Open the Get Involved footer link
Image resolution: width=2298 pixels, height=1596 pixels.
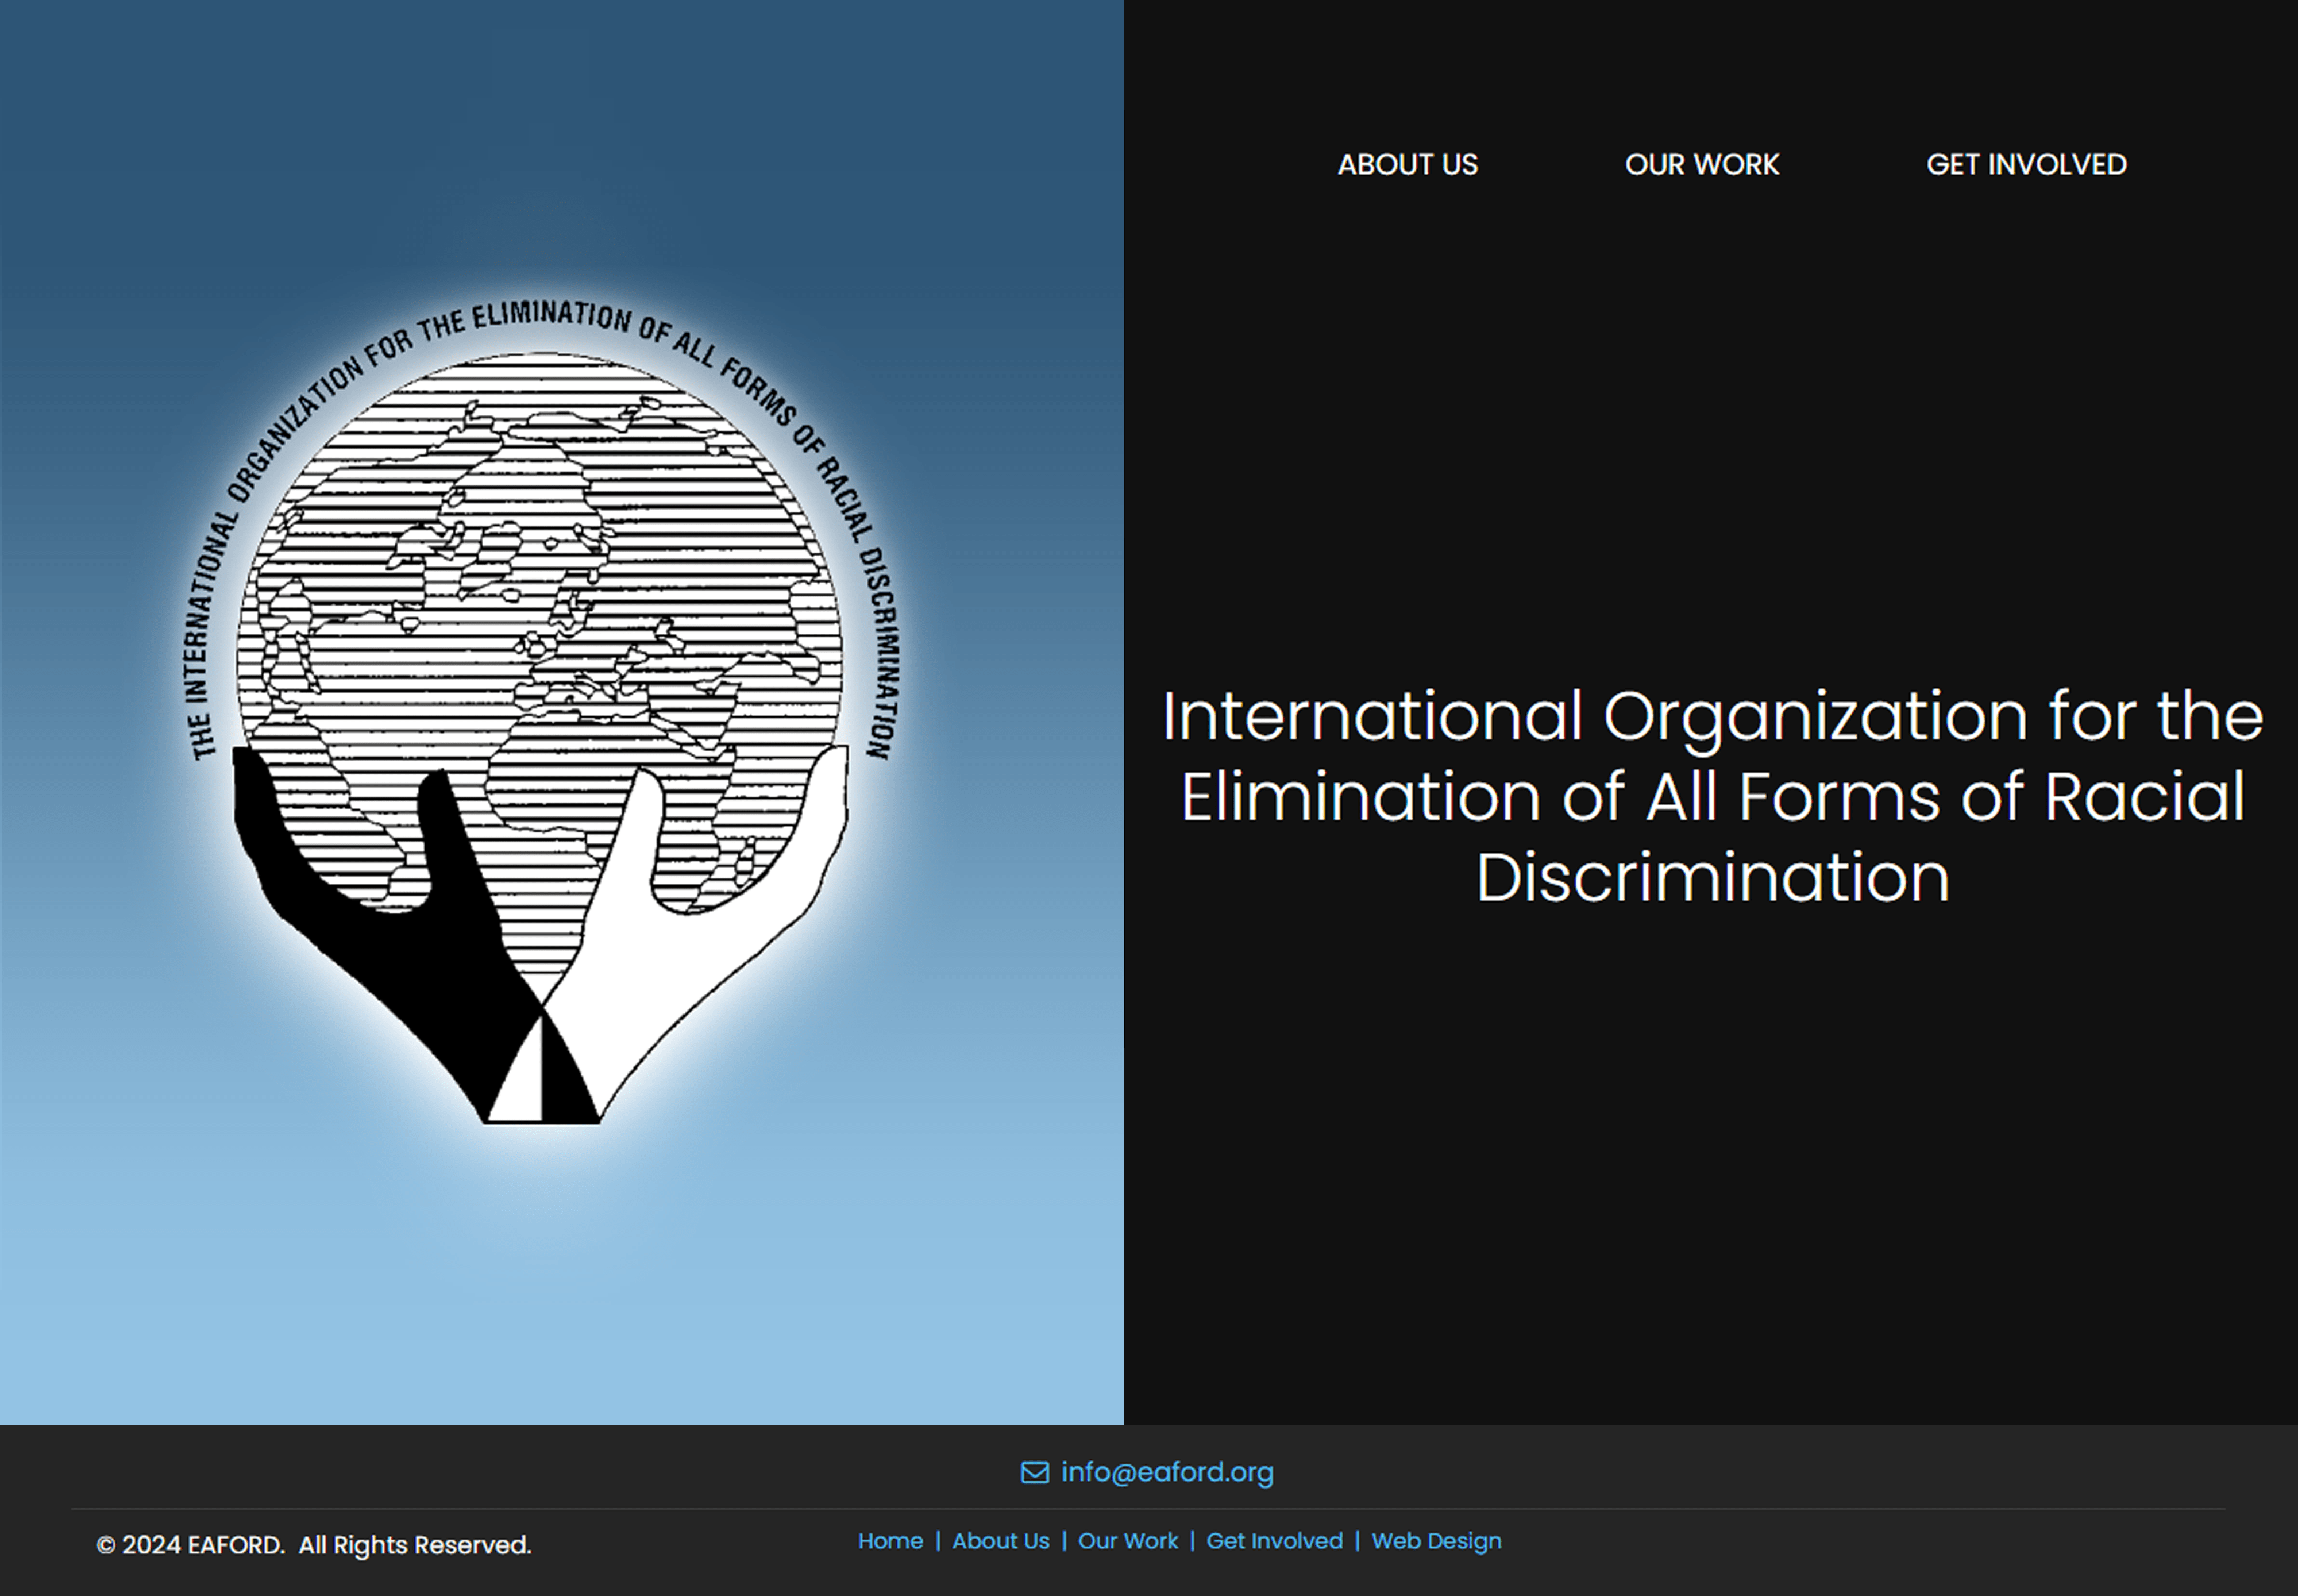point(1274,1541)
